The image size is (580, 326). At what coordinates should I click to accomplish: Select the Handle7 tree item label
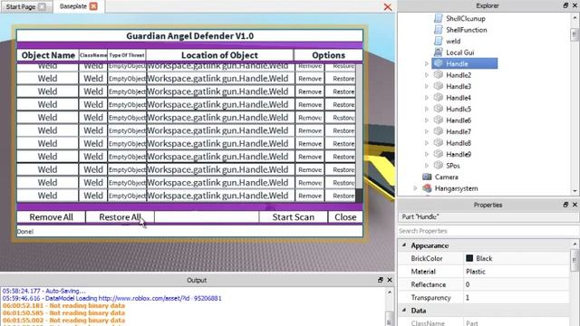point(459,131)
